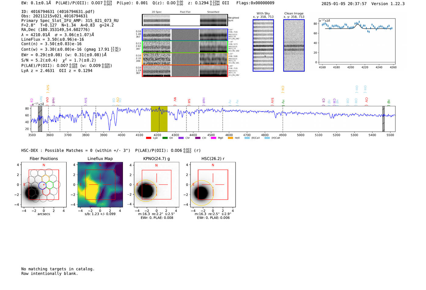The height and width of the screenshot is (290, 426).
Task: Select the orange HeII legend swatch
Action: (x=230, y=138)
